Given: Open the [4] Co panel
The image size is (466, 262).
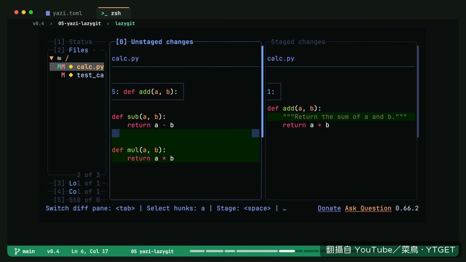Looking at the screenshot, I should pyautogui.click(x=65, y=192).
